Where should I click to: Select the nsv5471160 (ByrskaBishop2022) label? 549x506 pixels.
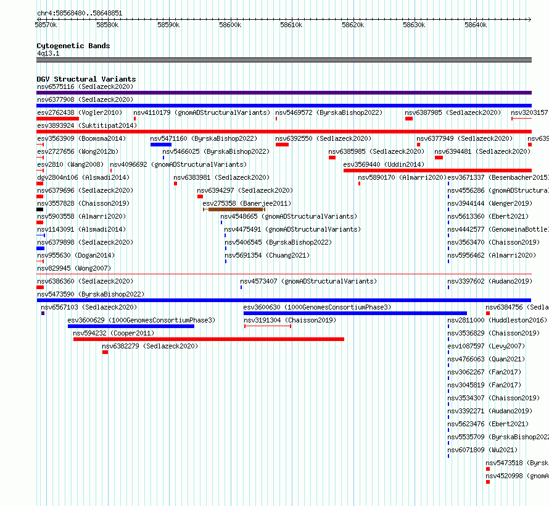pos(204,138)
